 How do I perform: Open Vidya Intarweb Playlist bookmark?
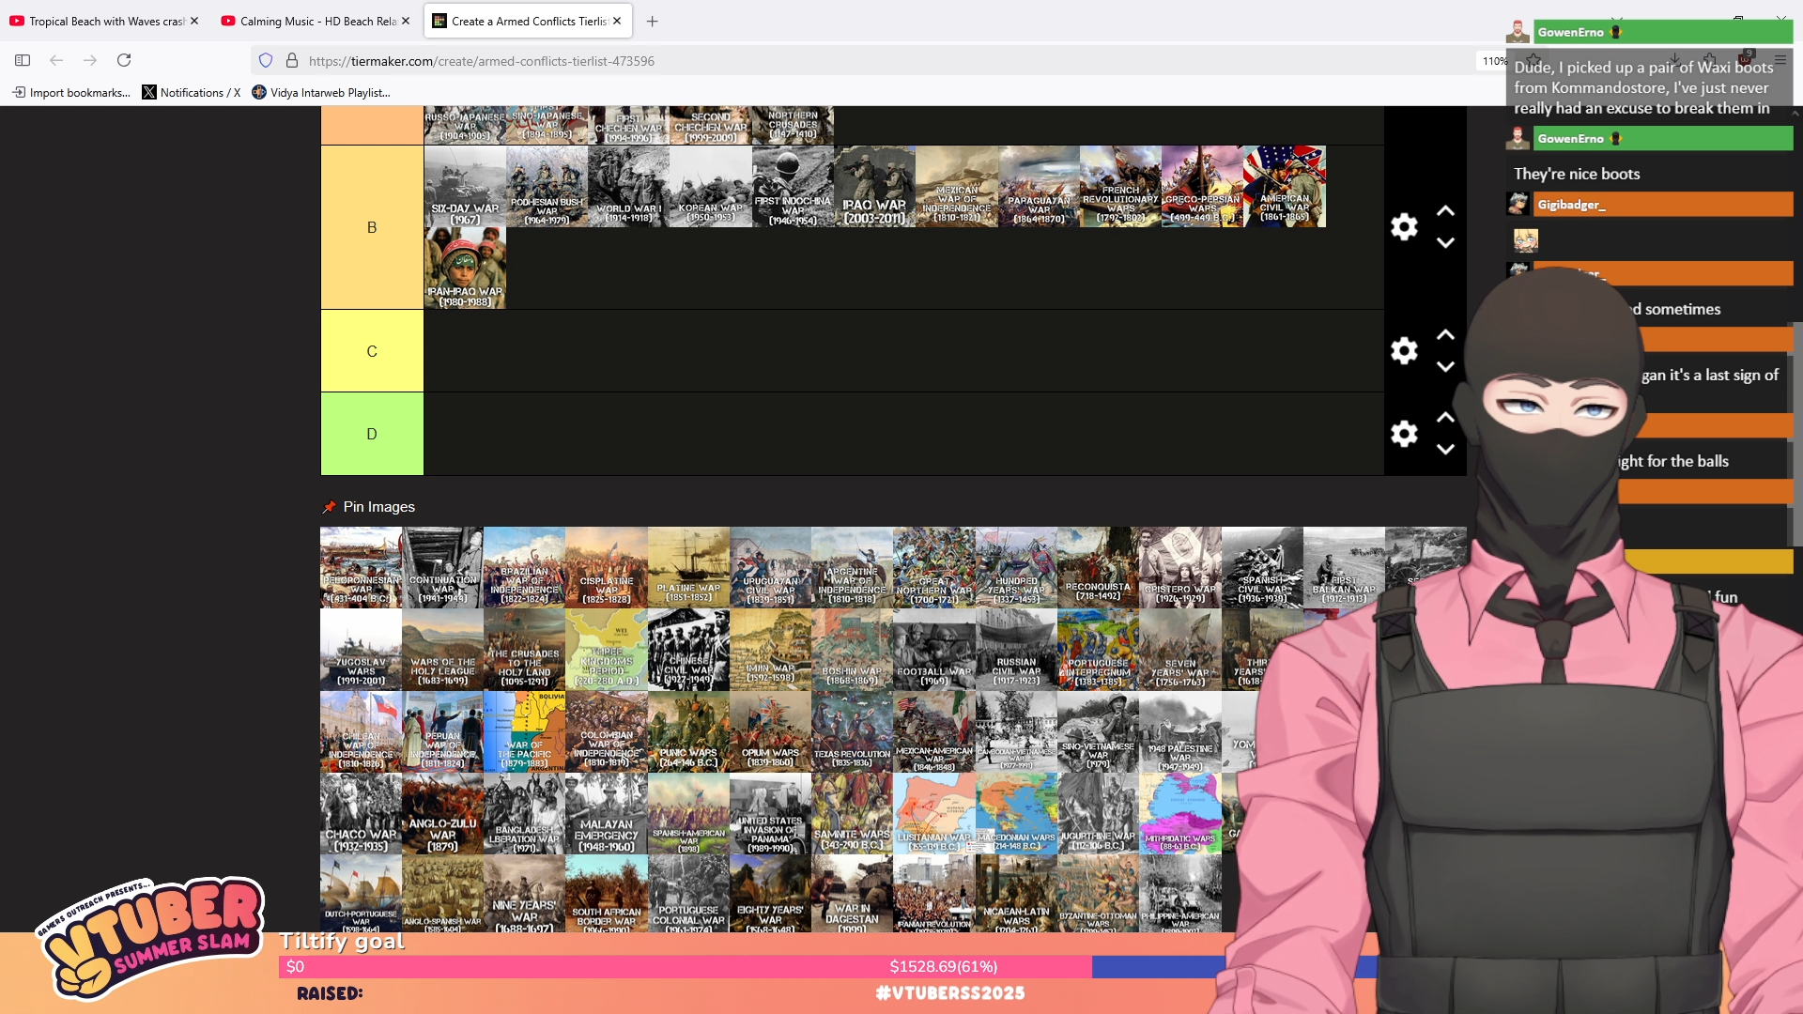tap(321, 92)
